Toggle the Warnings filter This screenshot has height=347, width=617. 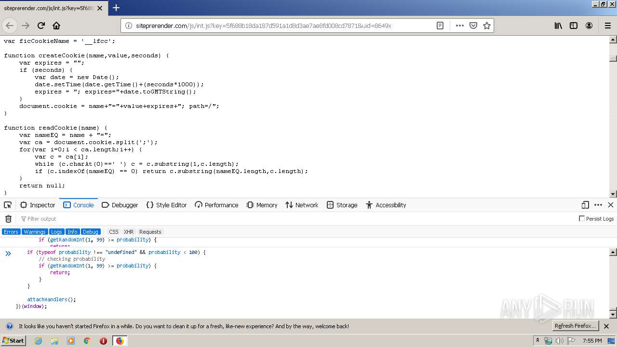pyautogui.click(x=35, y=232)
